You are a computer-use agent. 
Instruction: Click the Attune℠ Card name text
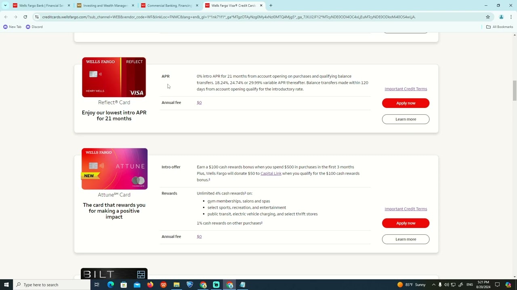pos(114,195)
